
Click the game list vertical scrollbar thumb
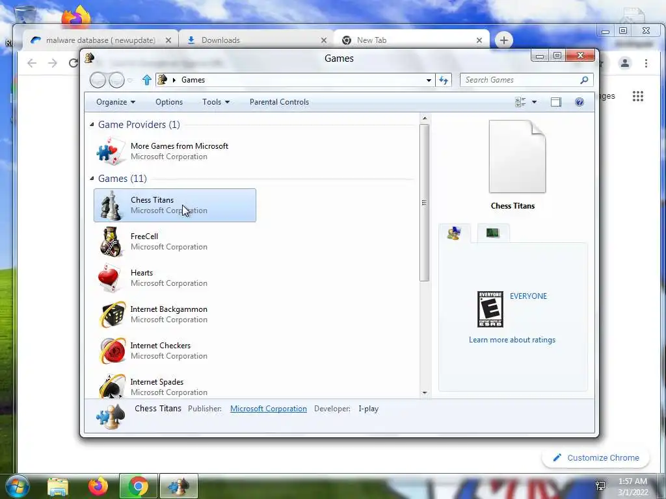click(424, 203)
